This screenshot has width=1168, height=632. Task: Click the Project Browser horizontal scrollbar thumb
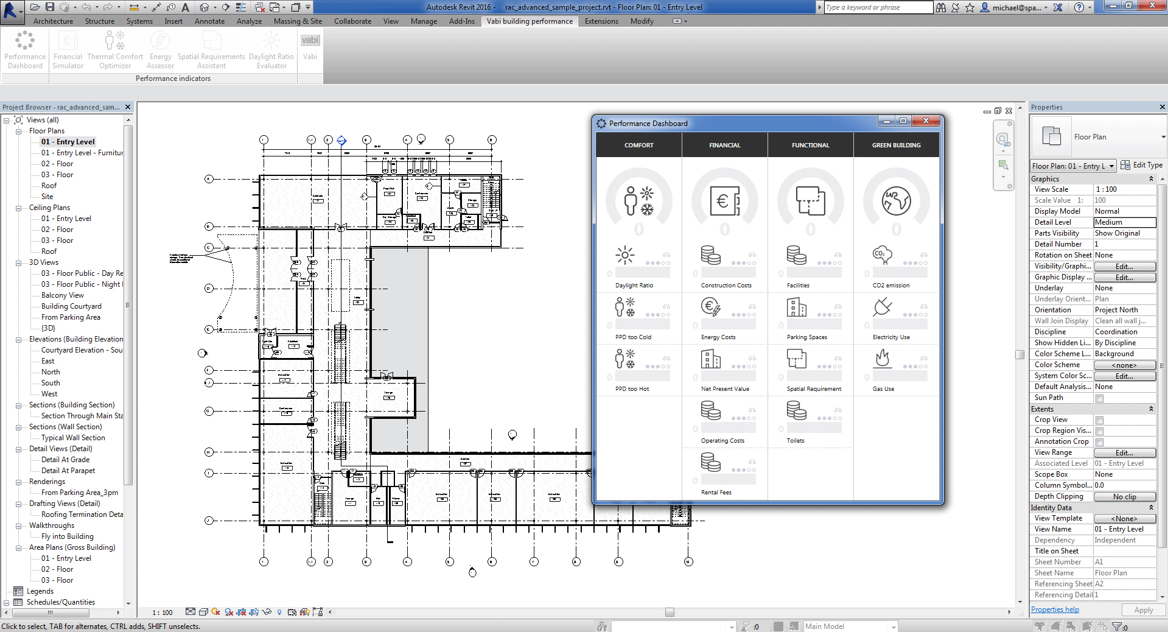pos(51,612)
